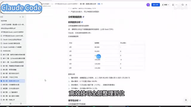The height and width of the screenshot is (107, 191).
Task: Click the 分析数据趋势 heading
Action: click(75, 17)
